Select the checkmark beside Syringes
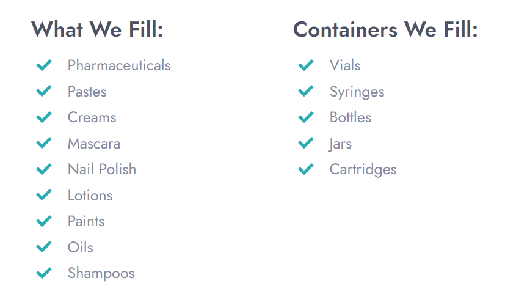 [306, 91]
